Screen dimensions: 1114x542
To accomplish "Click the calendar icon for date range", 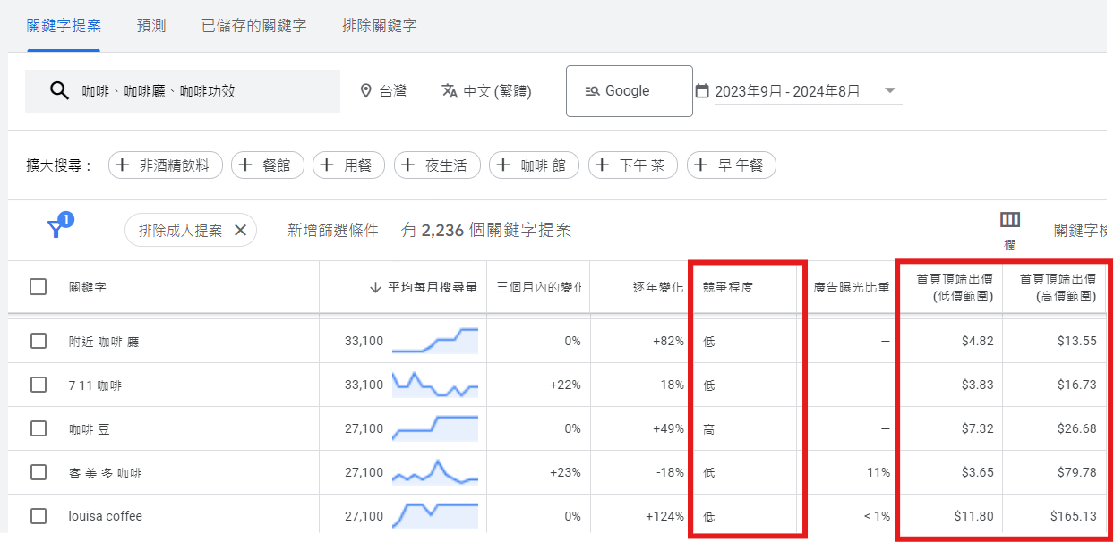I will (704, 90).
